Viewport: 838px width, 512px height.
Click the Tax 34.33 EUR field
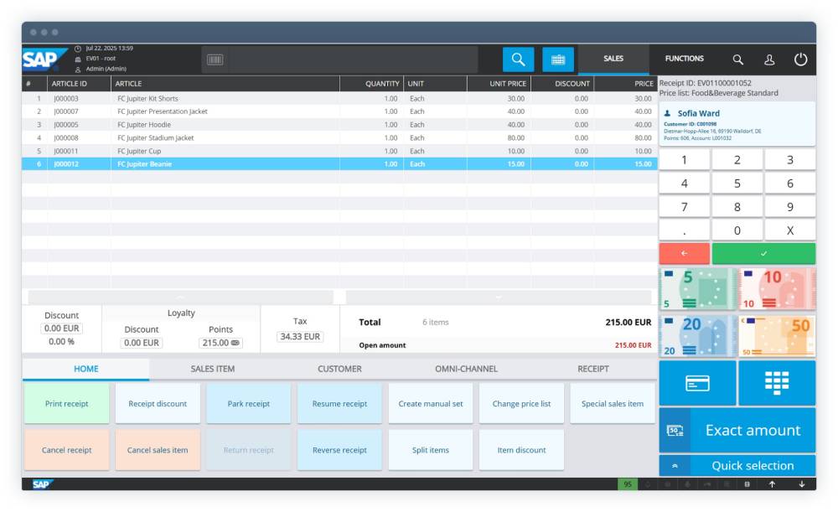click(x=300, y=336)
